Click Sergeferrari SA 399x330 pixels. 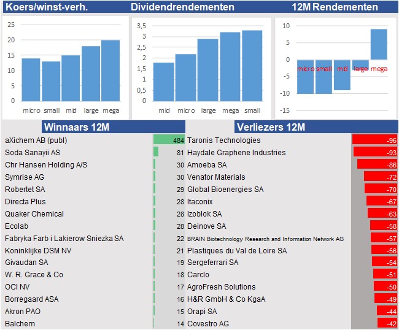tap(213, 263)
